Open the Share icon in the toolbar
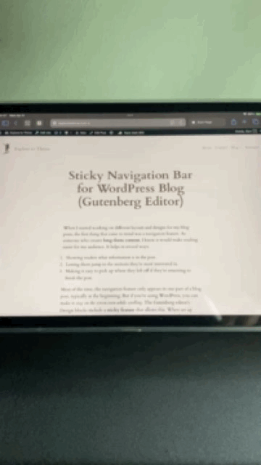Screen dimensions: 261x465 tap(233, 122)
